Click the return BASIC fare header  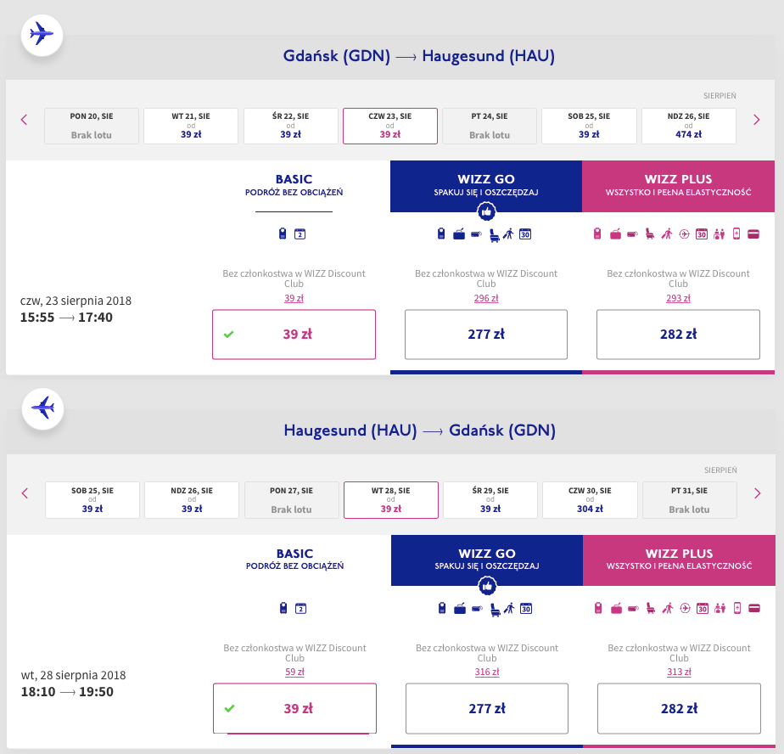pyautogui.click(x=295, y=559)
